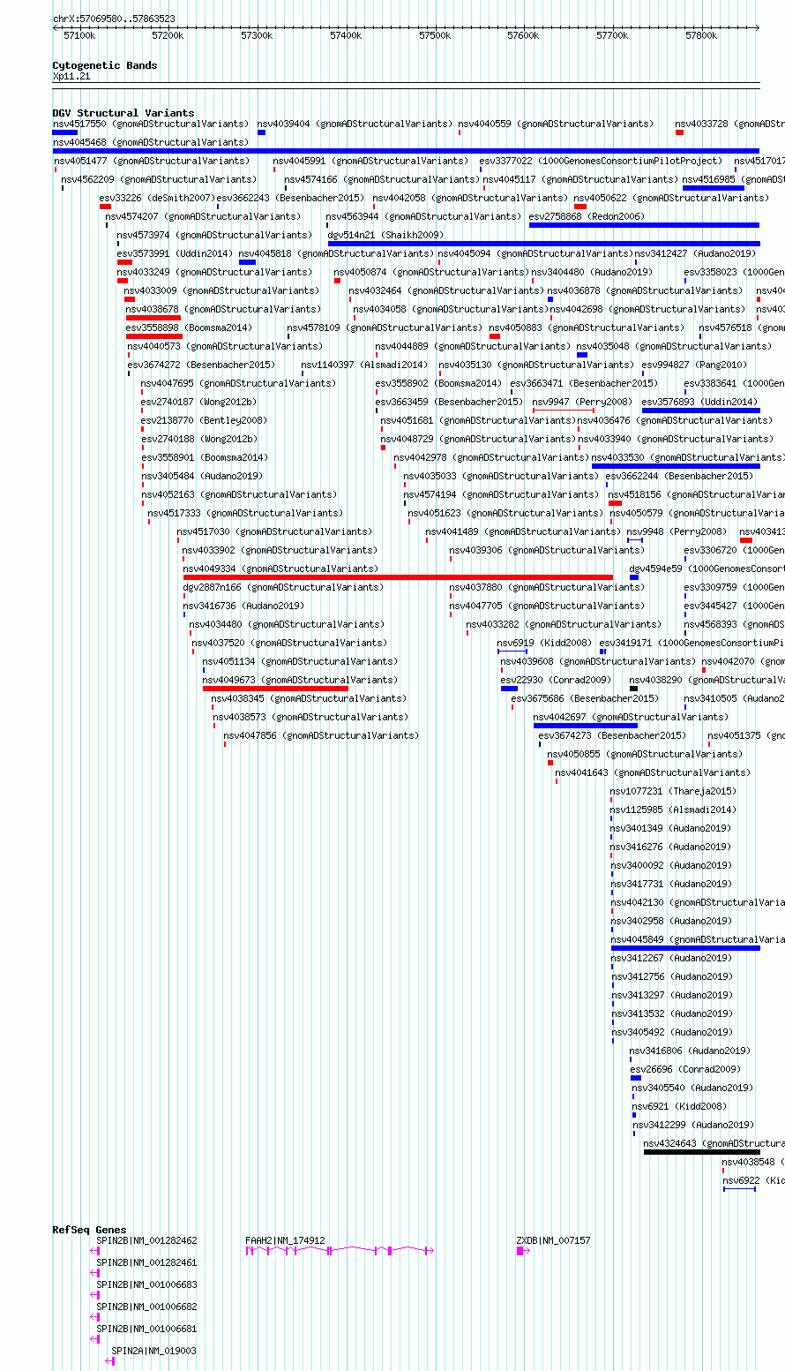Click the nsv4038678 red variant bar

153,318
